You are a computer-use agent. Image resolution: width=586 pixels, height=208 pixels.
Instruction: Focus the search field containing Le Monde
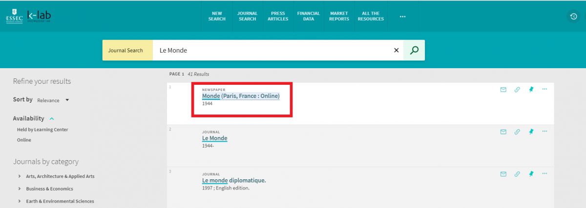coord(271,50)
